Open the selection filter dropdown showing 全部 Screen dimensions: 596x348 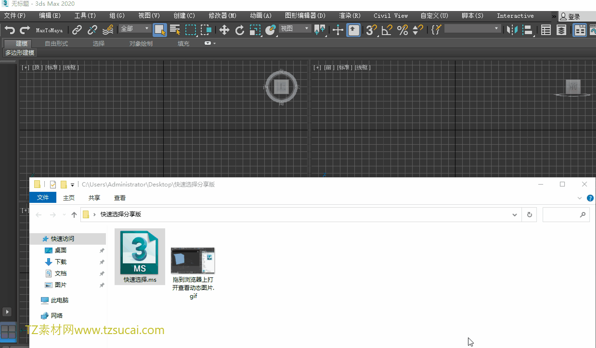pyautogui.click(x=135, y=29)
